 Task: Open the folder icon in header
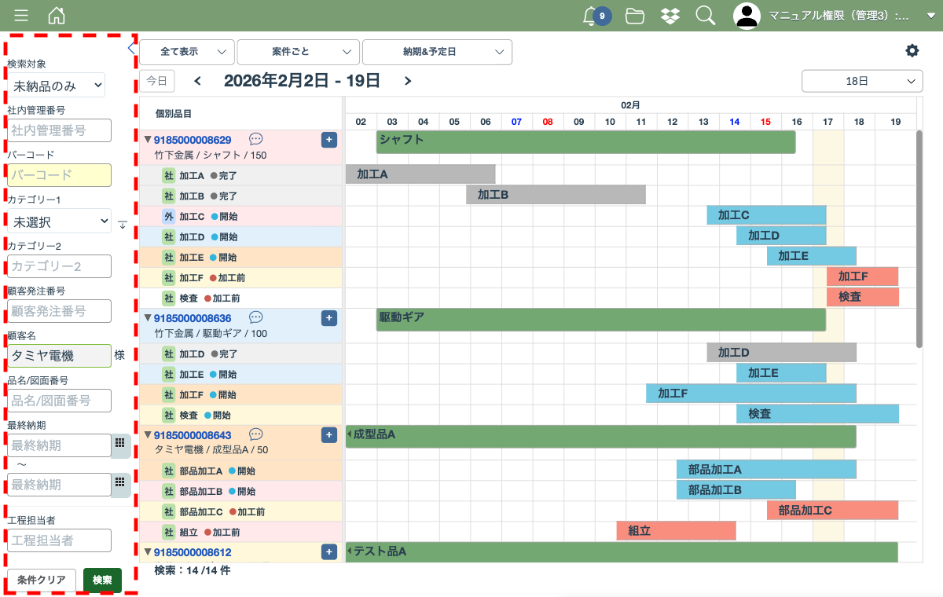coord(635,16)
